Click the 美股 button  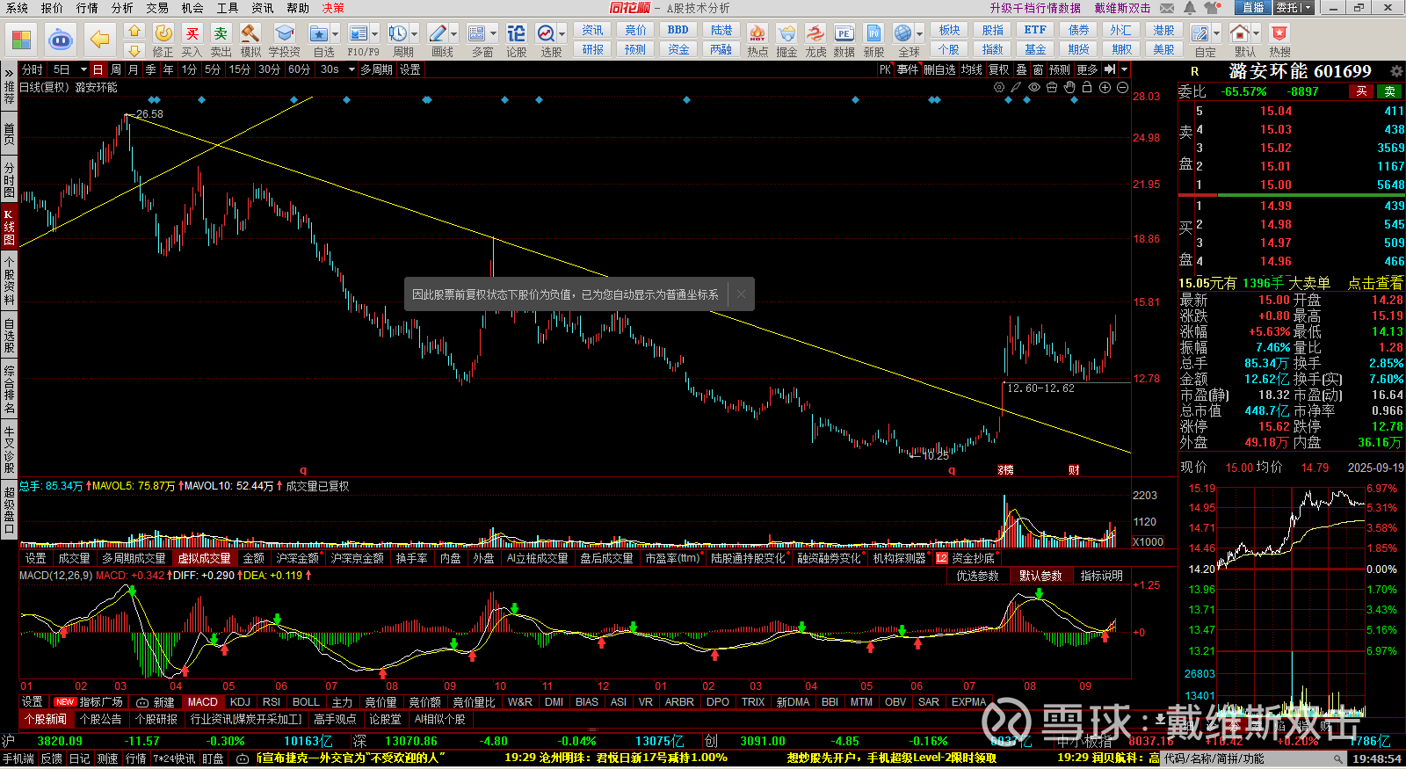coord(1163,49)
